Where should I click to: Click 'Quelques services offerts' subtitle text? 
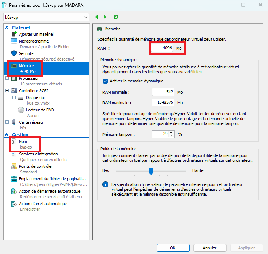[43, 160]
